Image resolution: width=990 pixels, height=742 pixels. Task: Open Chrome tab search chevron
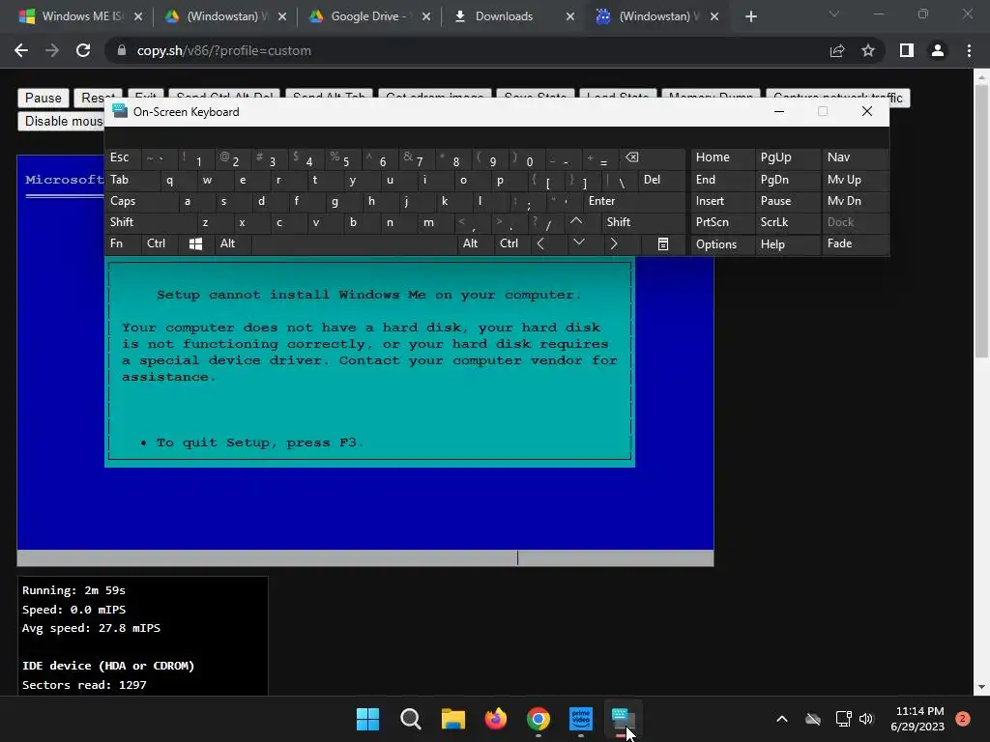coord(834,14)
